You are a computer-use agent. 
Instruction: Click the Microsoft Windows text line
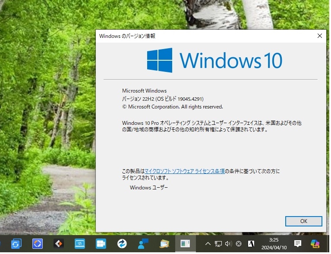click(x=145, y=91)
